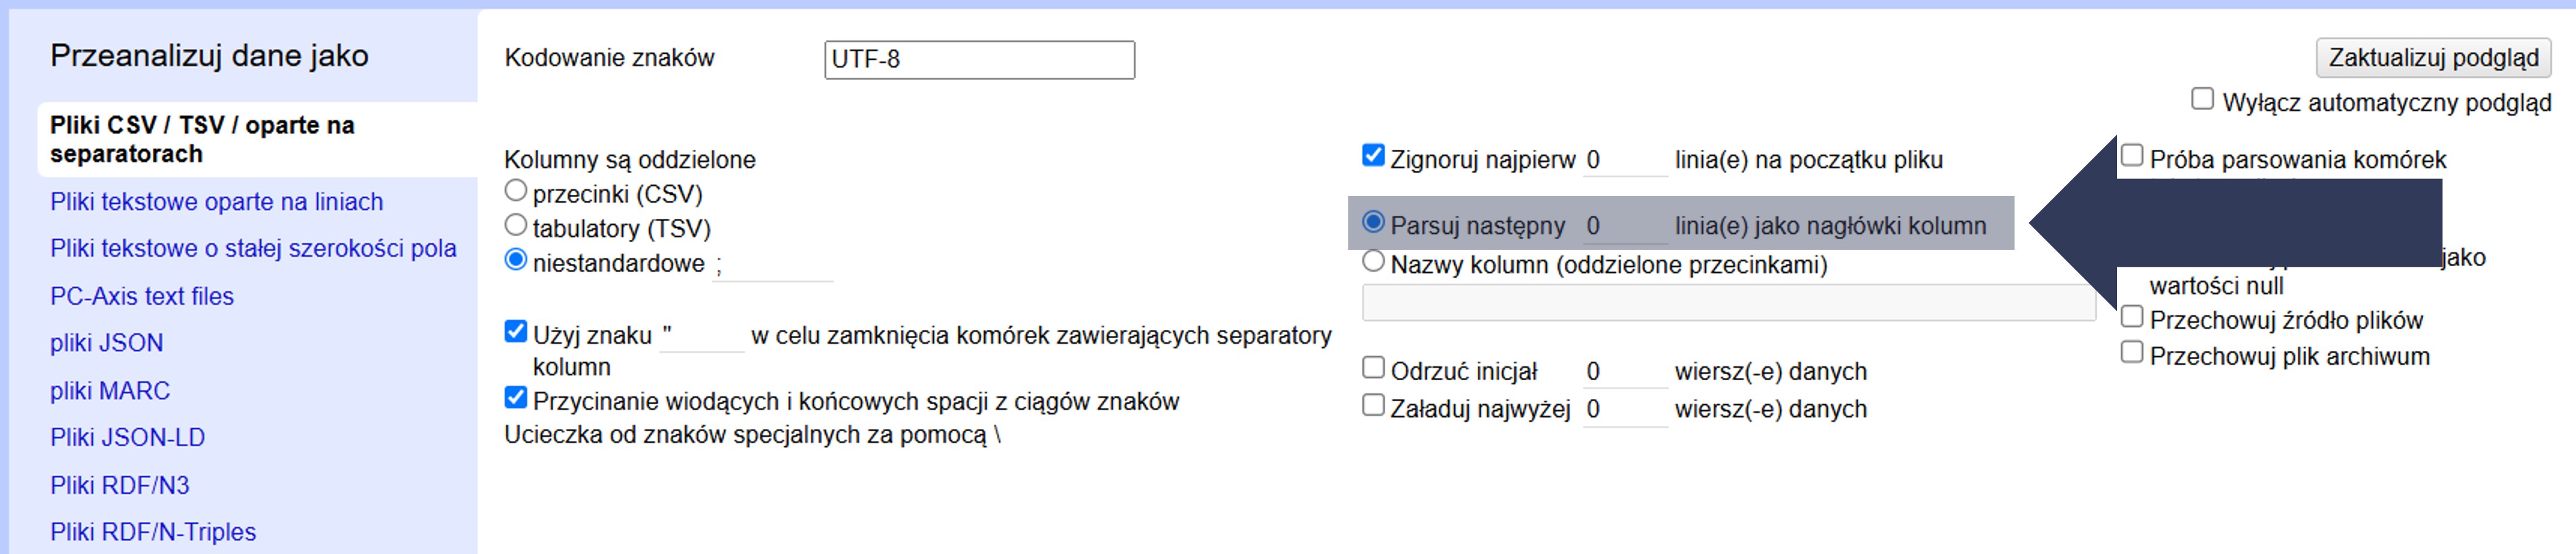
Task: Toggle Użyj znaku cudzysłowu checkbox
Action: [516, 332]
